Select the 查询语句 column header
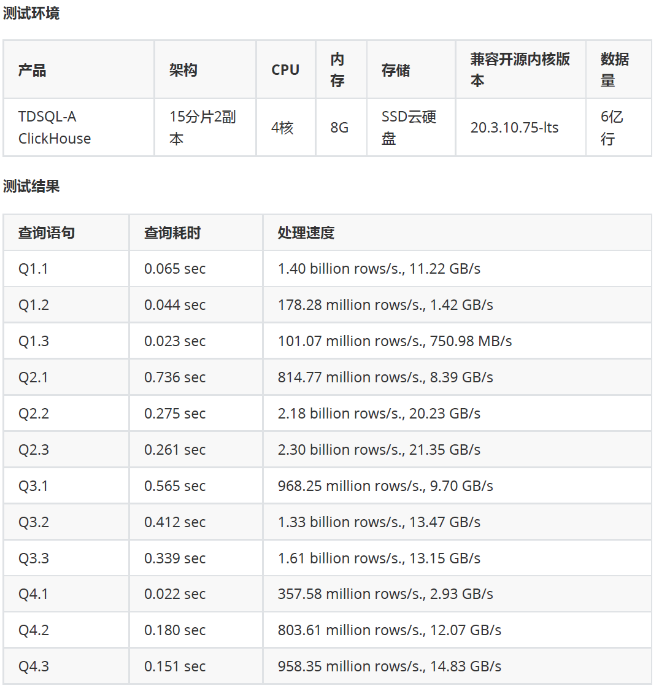659x691 pixels. 66,233
